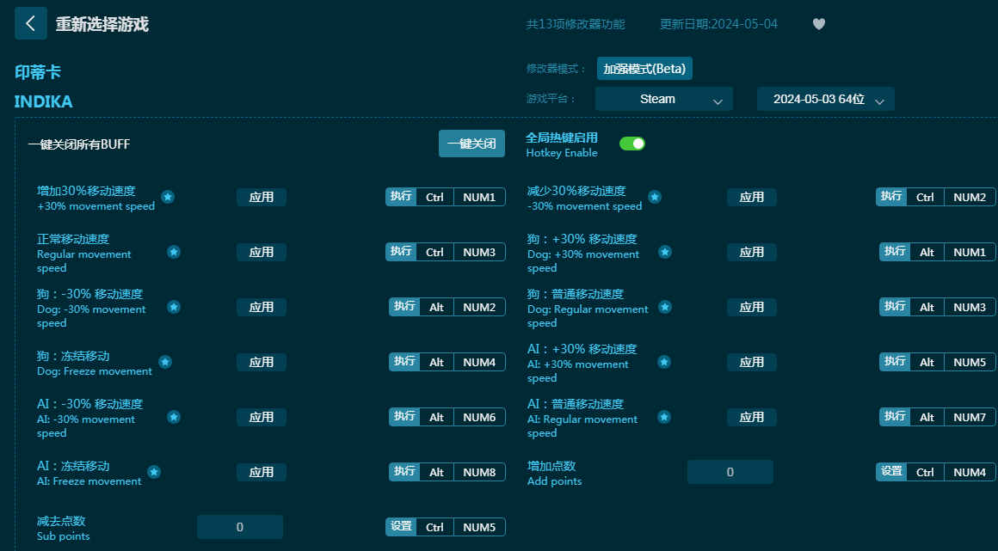This screenshot has height=551, width=998.
Task: Click 执行 for Dog: -30% movement hotkey
Action: (x=404, y=307)
